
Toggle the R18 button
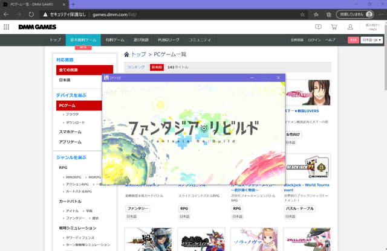pos(353,40)
